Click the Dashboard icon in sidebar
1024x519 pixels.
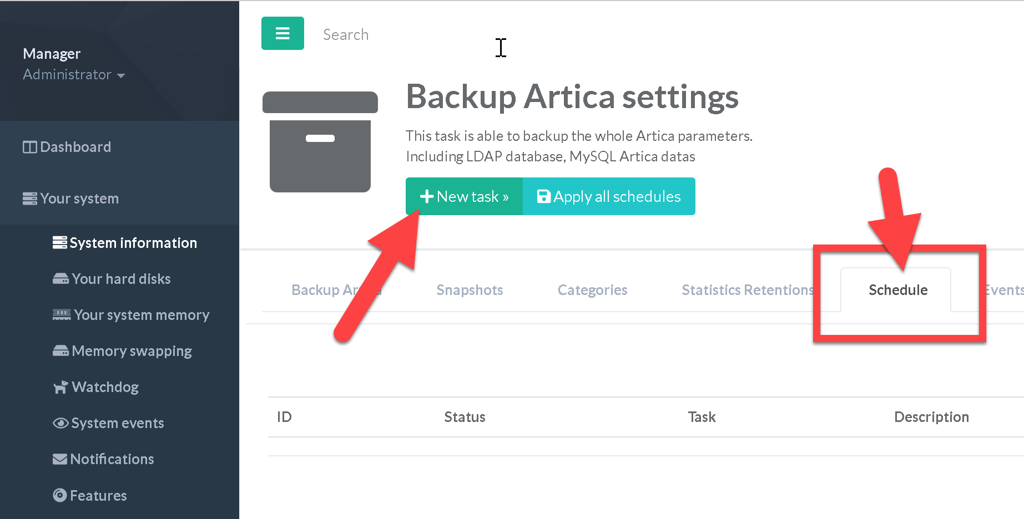(x=30, y=147)
